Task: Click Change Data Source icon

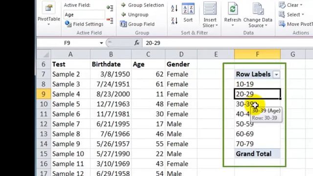Action: coord(258,9)
